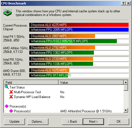Image resolution: width=132 pixels, height=128 pixels.
Task: Click AMD Athlon 1GHz, 256kB, KT133 label
Action: pos(16,50)
